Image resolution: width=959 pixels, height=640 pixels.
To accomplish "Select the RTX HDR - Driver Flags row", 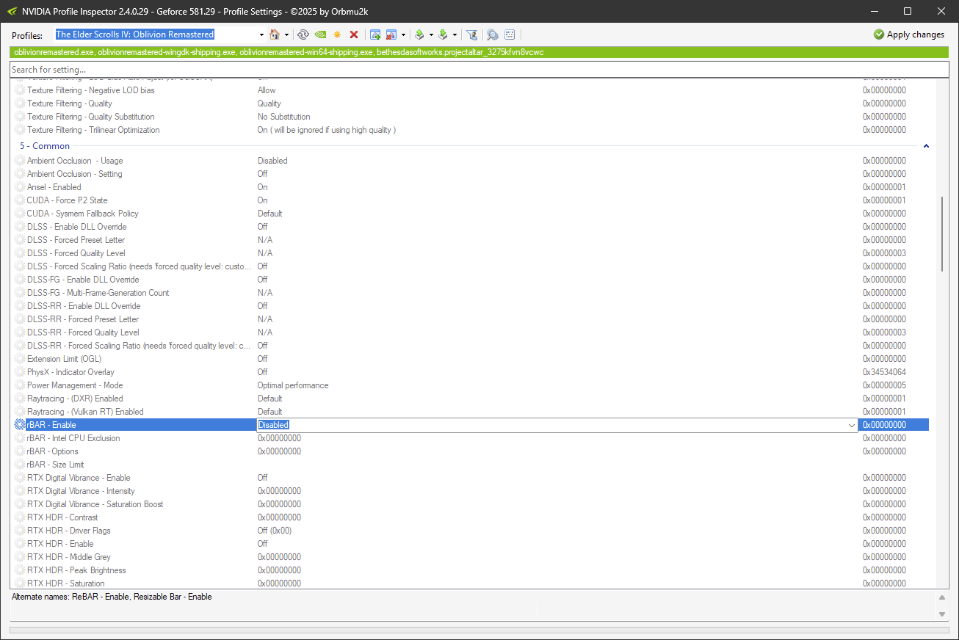I will pos(471,531).
